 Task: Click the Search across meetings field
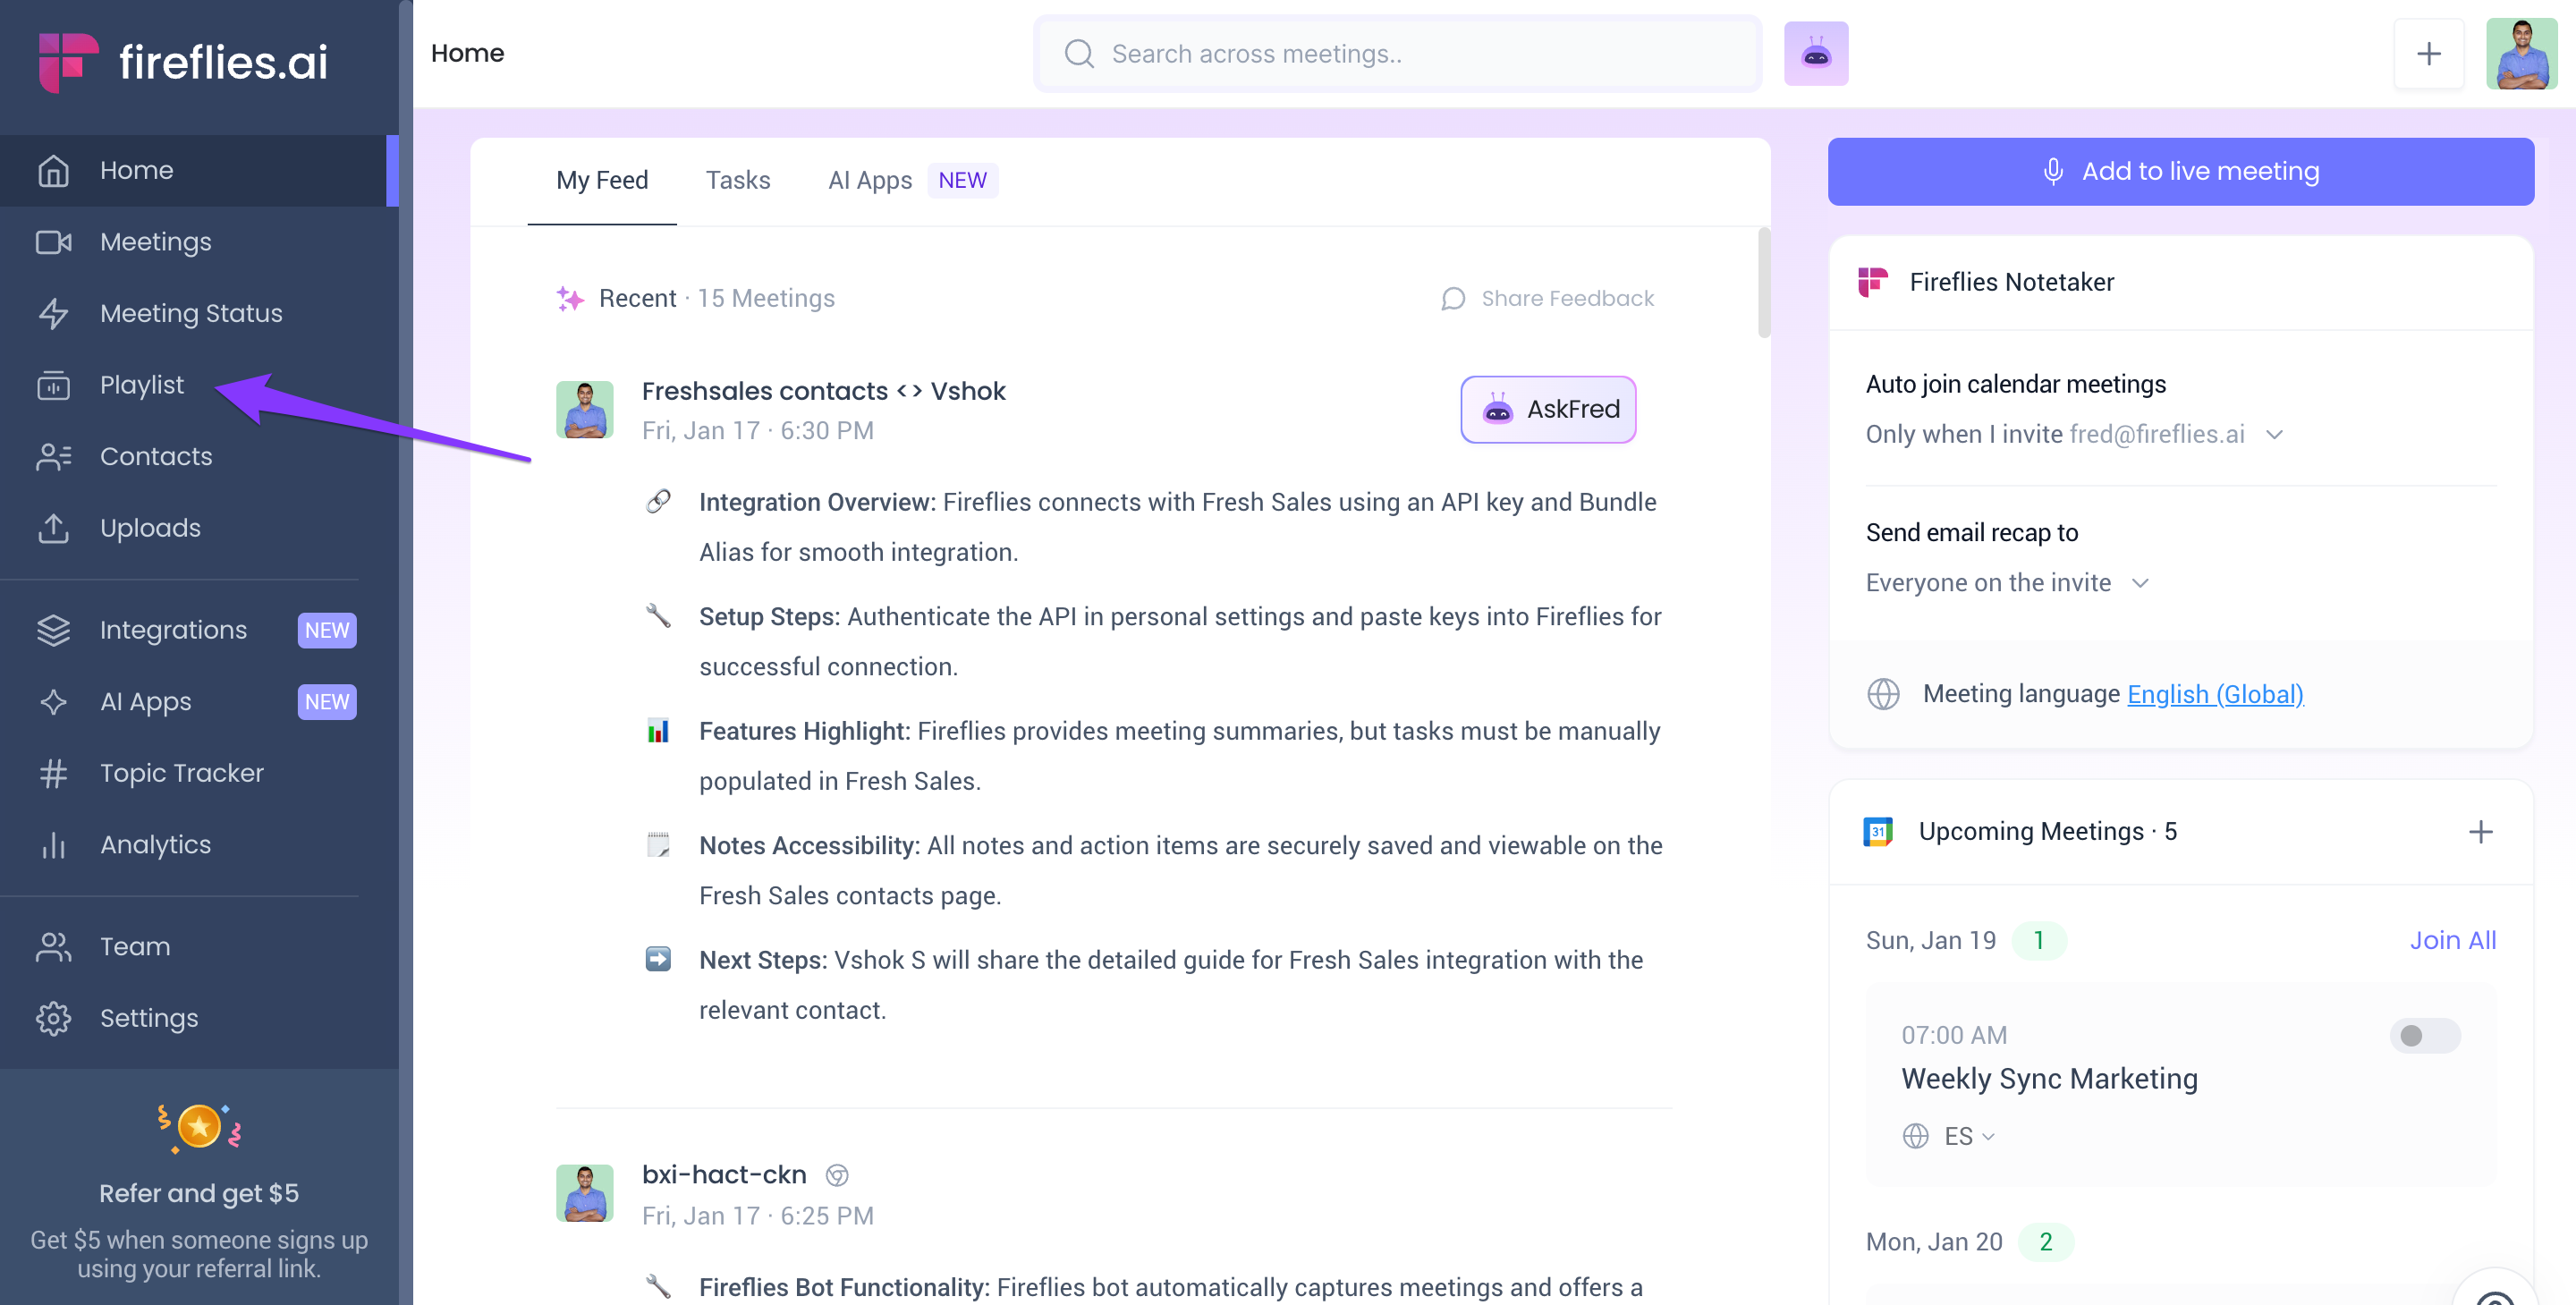pos(1397,53)
